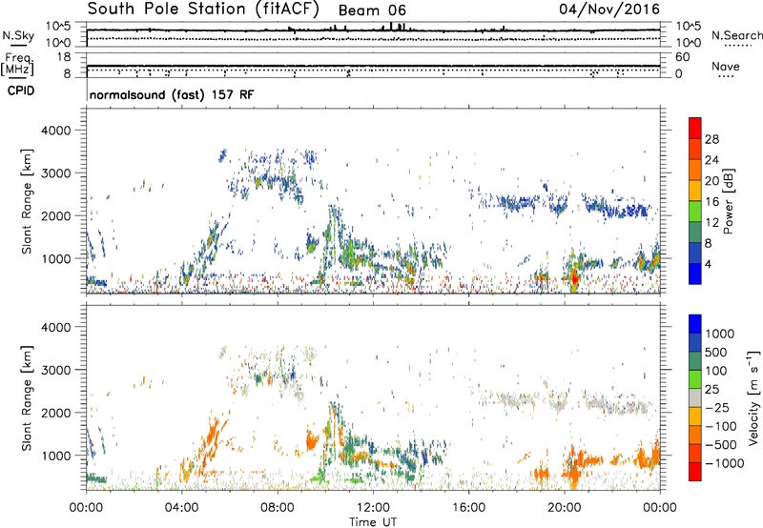Click the yellow-orange power swatch near 20

[695, 191]
